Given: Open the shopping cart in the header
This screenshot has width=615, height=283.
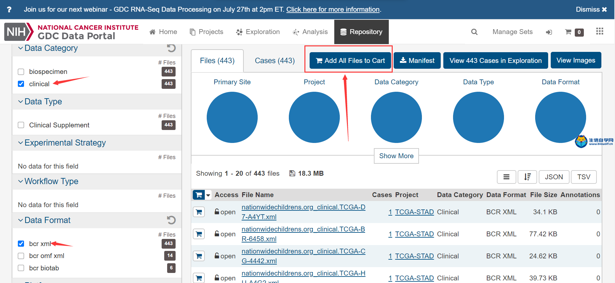Looking at the screenshot, I should tap(574, 32).
